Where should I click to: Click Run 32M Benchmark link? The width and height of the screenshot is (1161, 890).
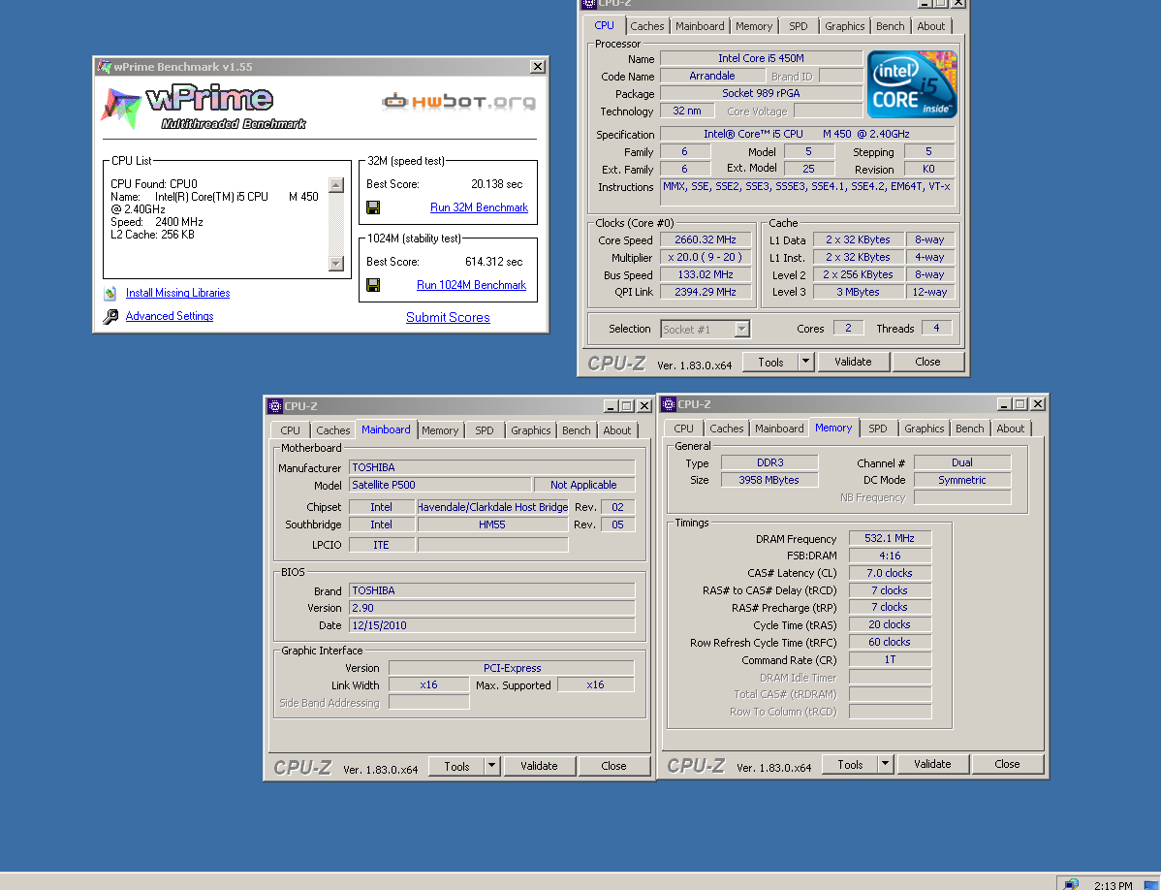[479, 207]
